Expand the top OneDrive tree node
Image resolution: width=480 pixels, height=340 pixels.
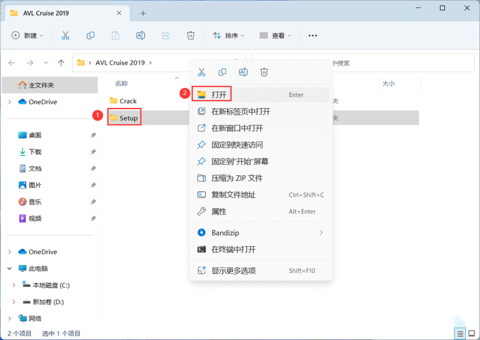pos(10,102)
